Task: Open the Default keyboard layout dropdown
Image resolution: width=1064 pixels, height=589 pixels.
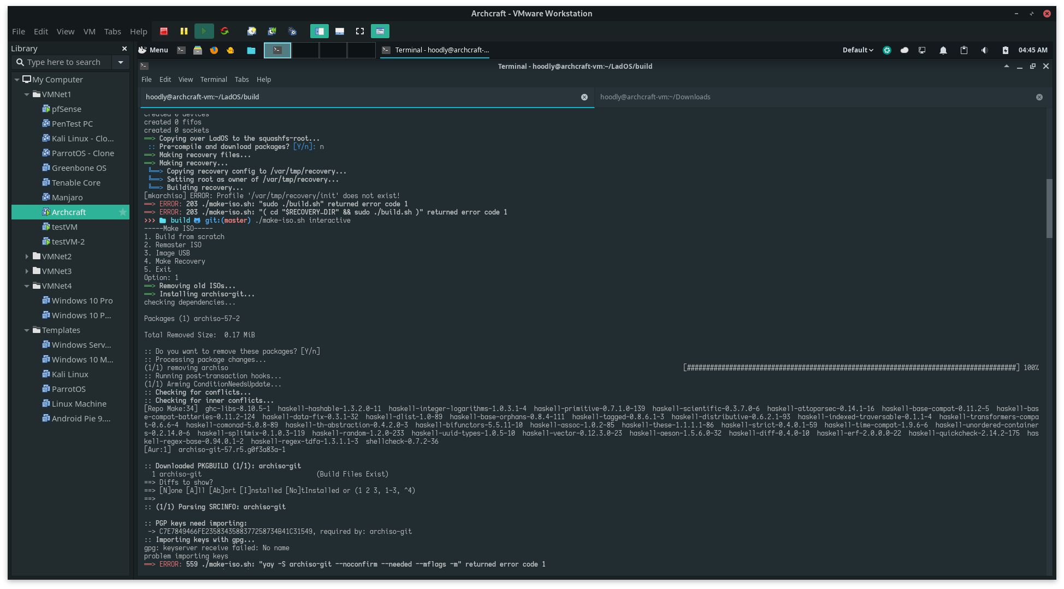Action: 858,50
